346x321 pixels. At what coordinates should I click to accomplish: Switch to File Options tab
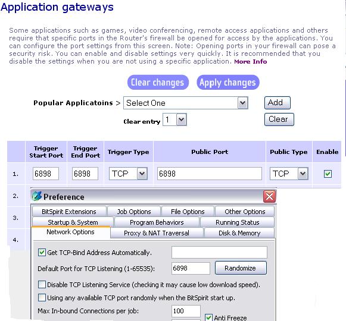(188, 212)
